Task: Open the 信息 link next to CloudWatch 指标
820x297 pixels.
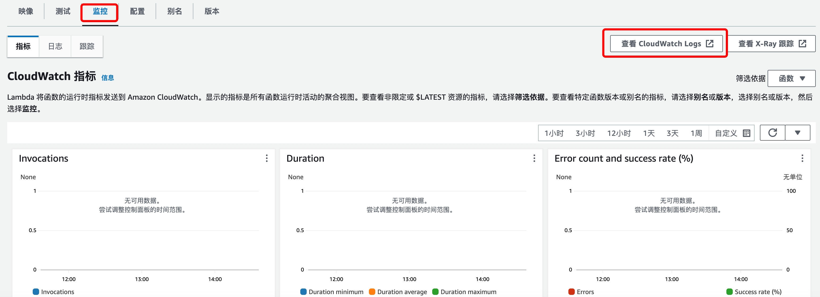Action: (x=108, y=78)
